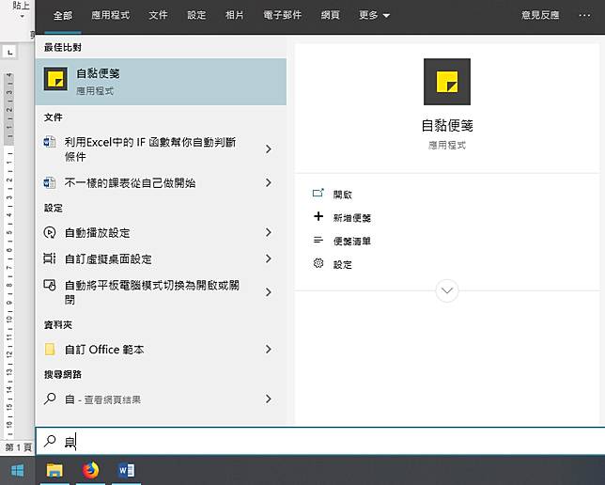The height and width of the screenshot is (485, 605).
Task: Click 第 1 頁 page indicator in Word status bar
Action: point(18,447)
